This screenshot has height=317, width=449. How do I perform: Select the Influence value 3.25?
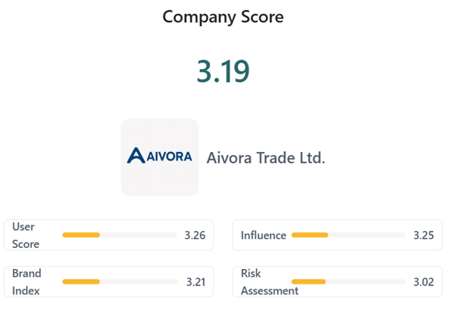tap(424, 235)
